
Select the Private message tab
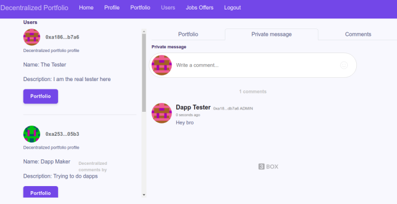click(x=271, y=34)
